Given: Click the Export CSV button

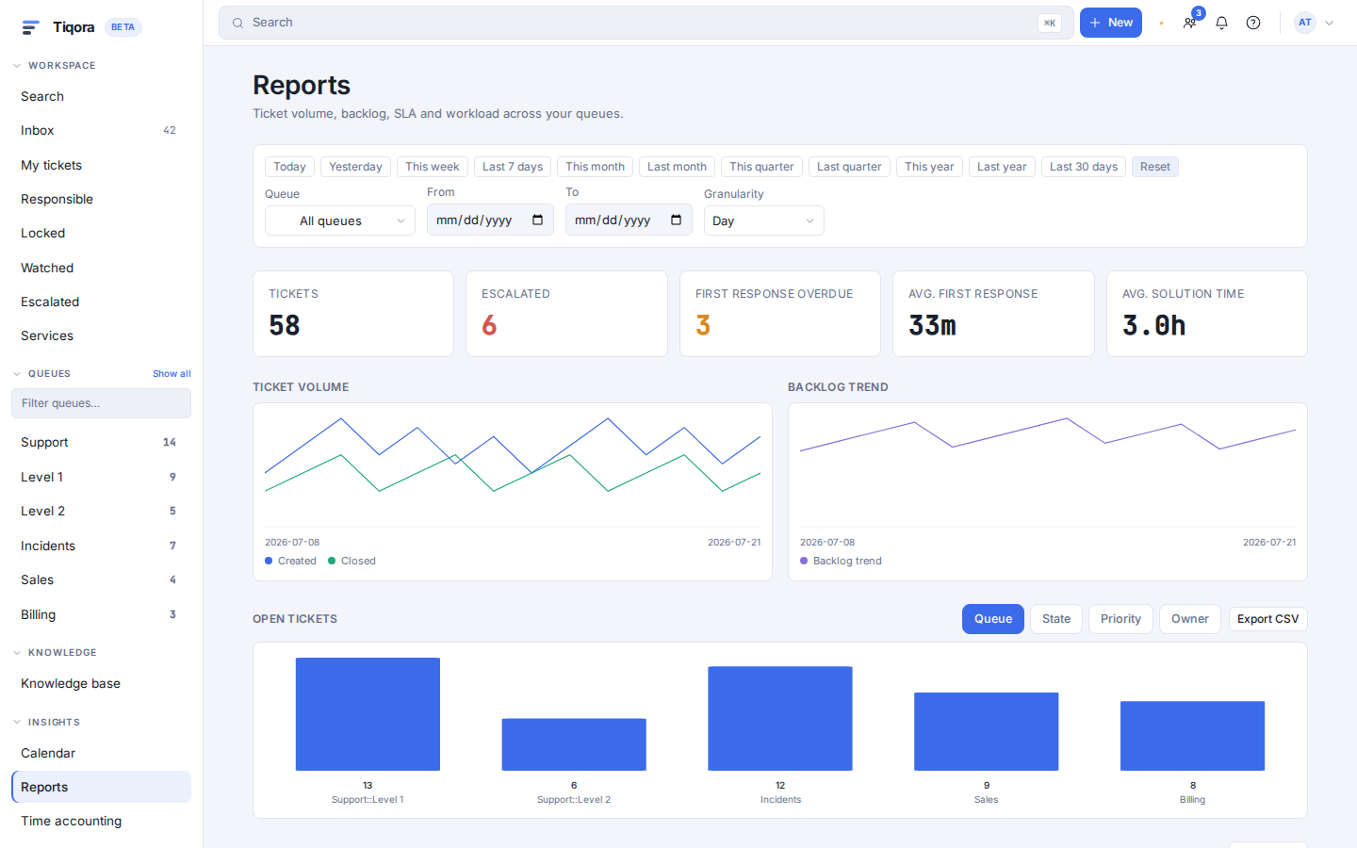Looking at the screenshot, I should point(1267,619).
